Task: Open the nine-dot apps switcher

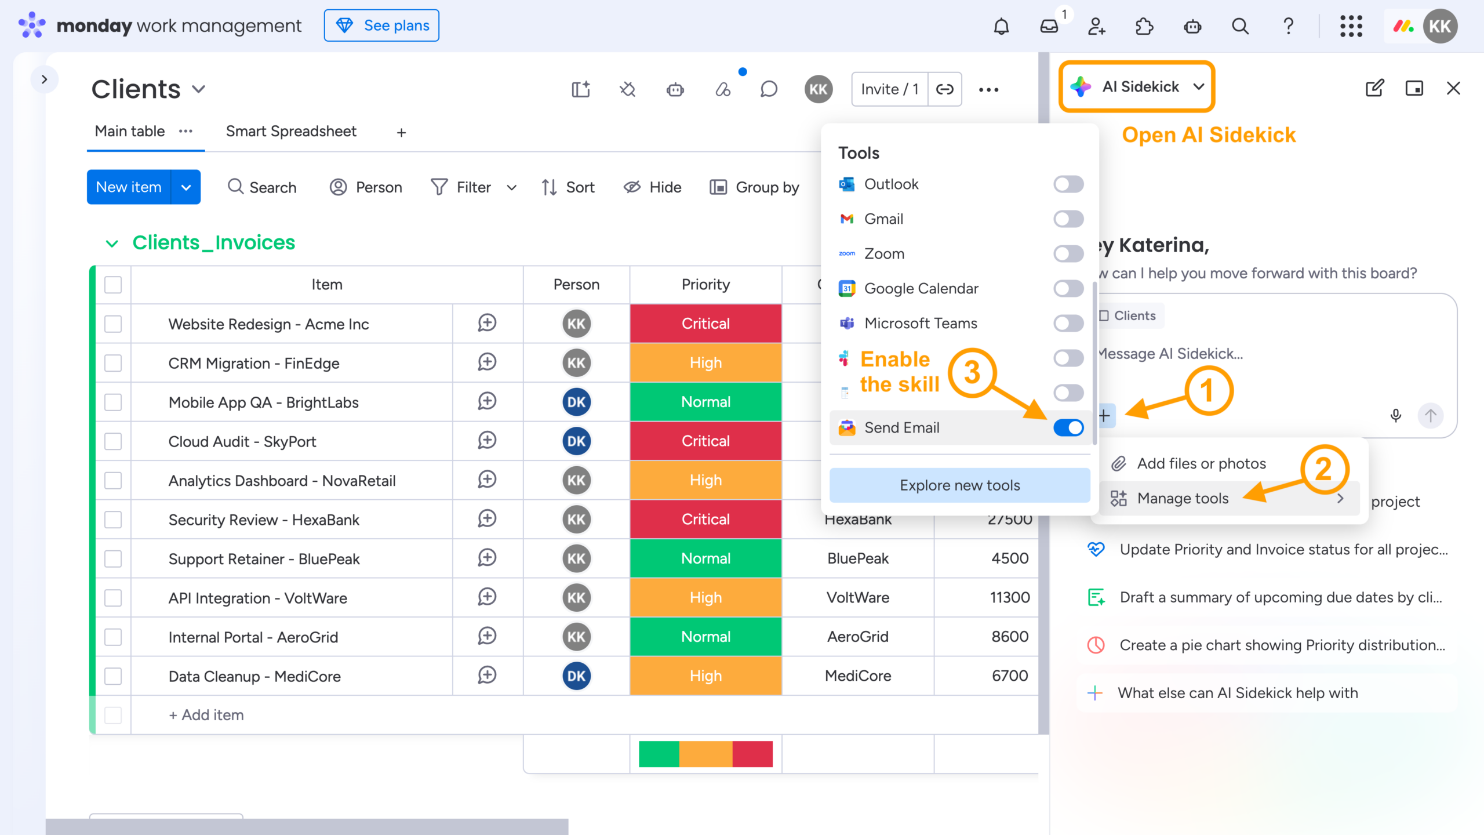Action: tap(1351, 26)
